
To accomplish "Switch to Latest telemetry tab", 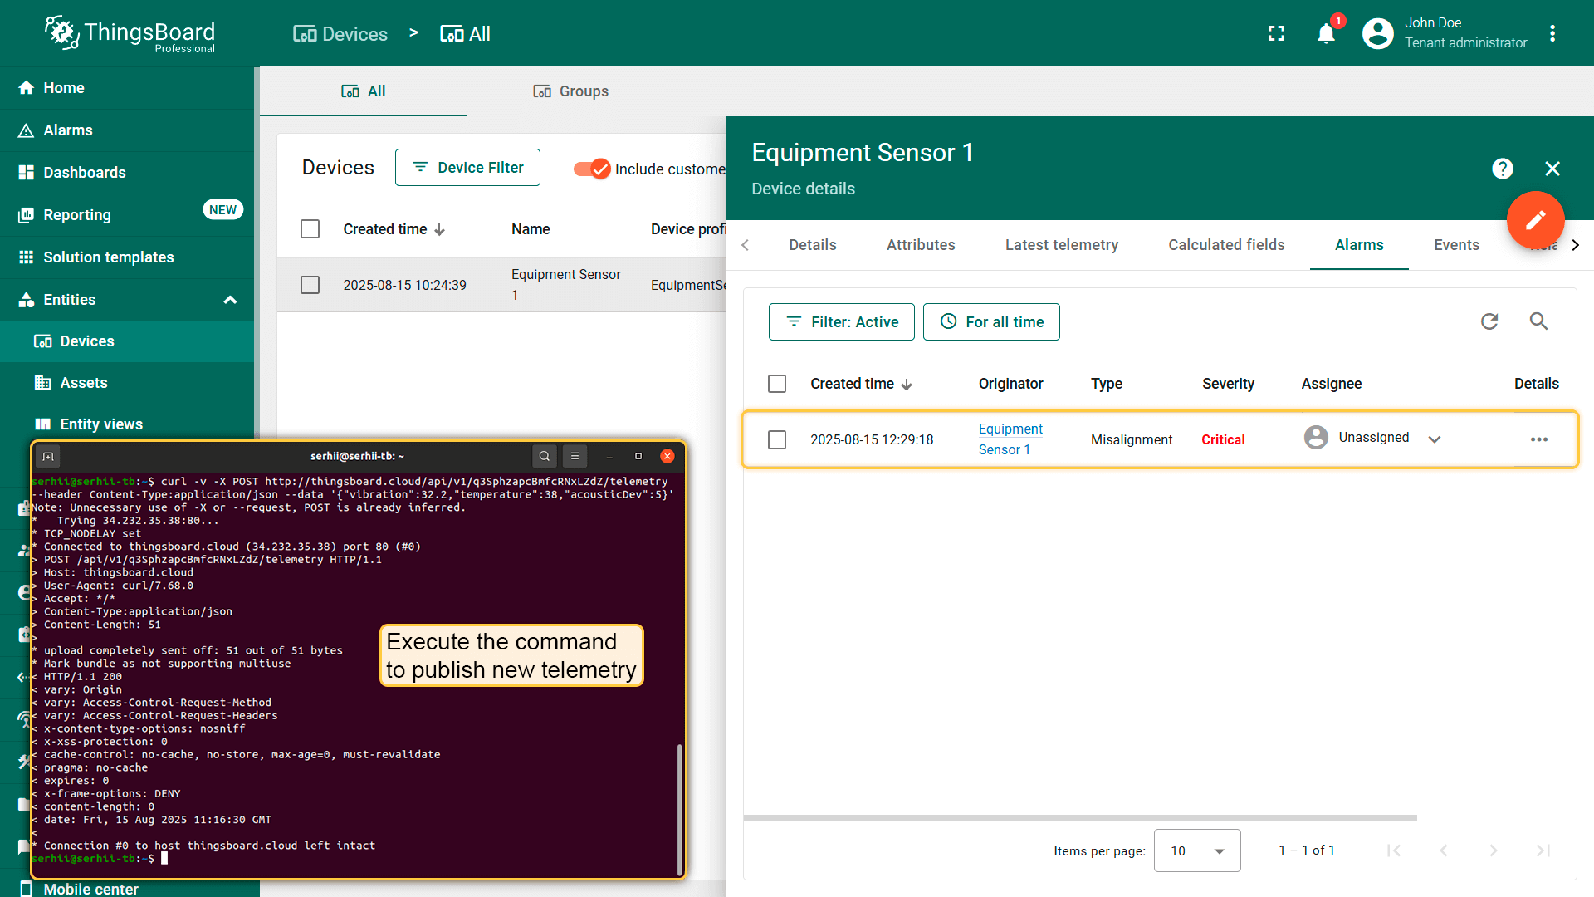I will coord(1061,245).
